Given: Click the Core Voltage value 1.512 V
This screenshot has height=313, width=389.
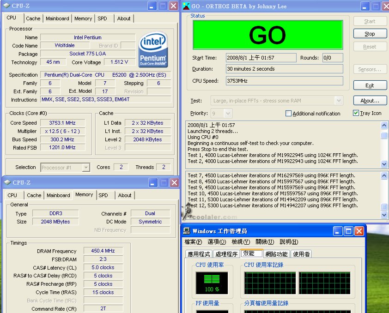Looking at the screenshot, I should pyautogui.click(x=119, y=62).
